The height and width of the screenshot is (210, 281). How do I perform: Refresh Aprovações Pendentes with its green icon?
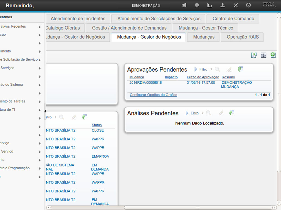coord(240,69)
